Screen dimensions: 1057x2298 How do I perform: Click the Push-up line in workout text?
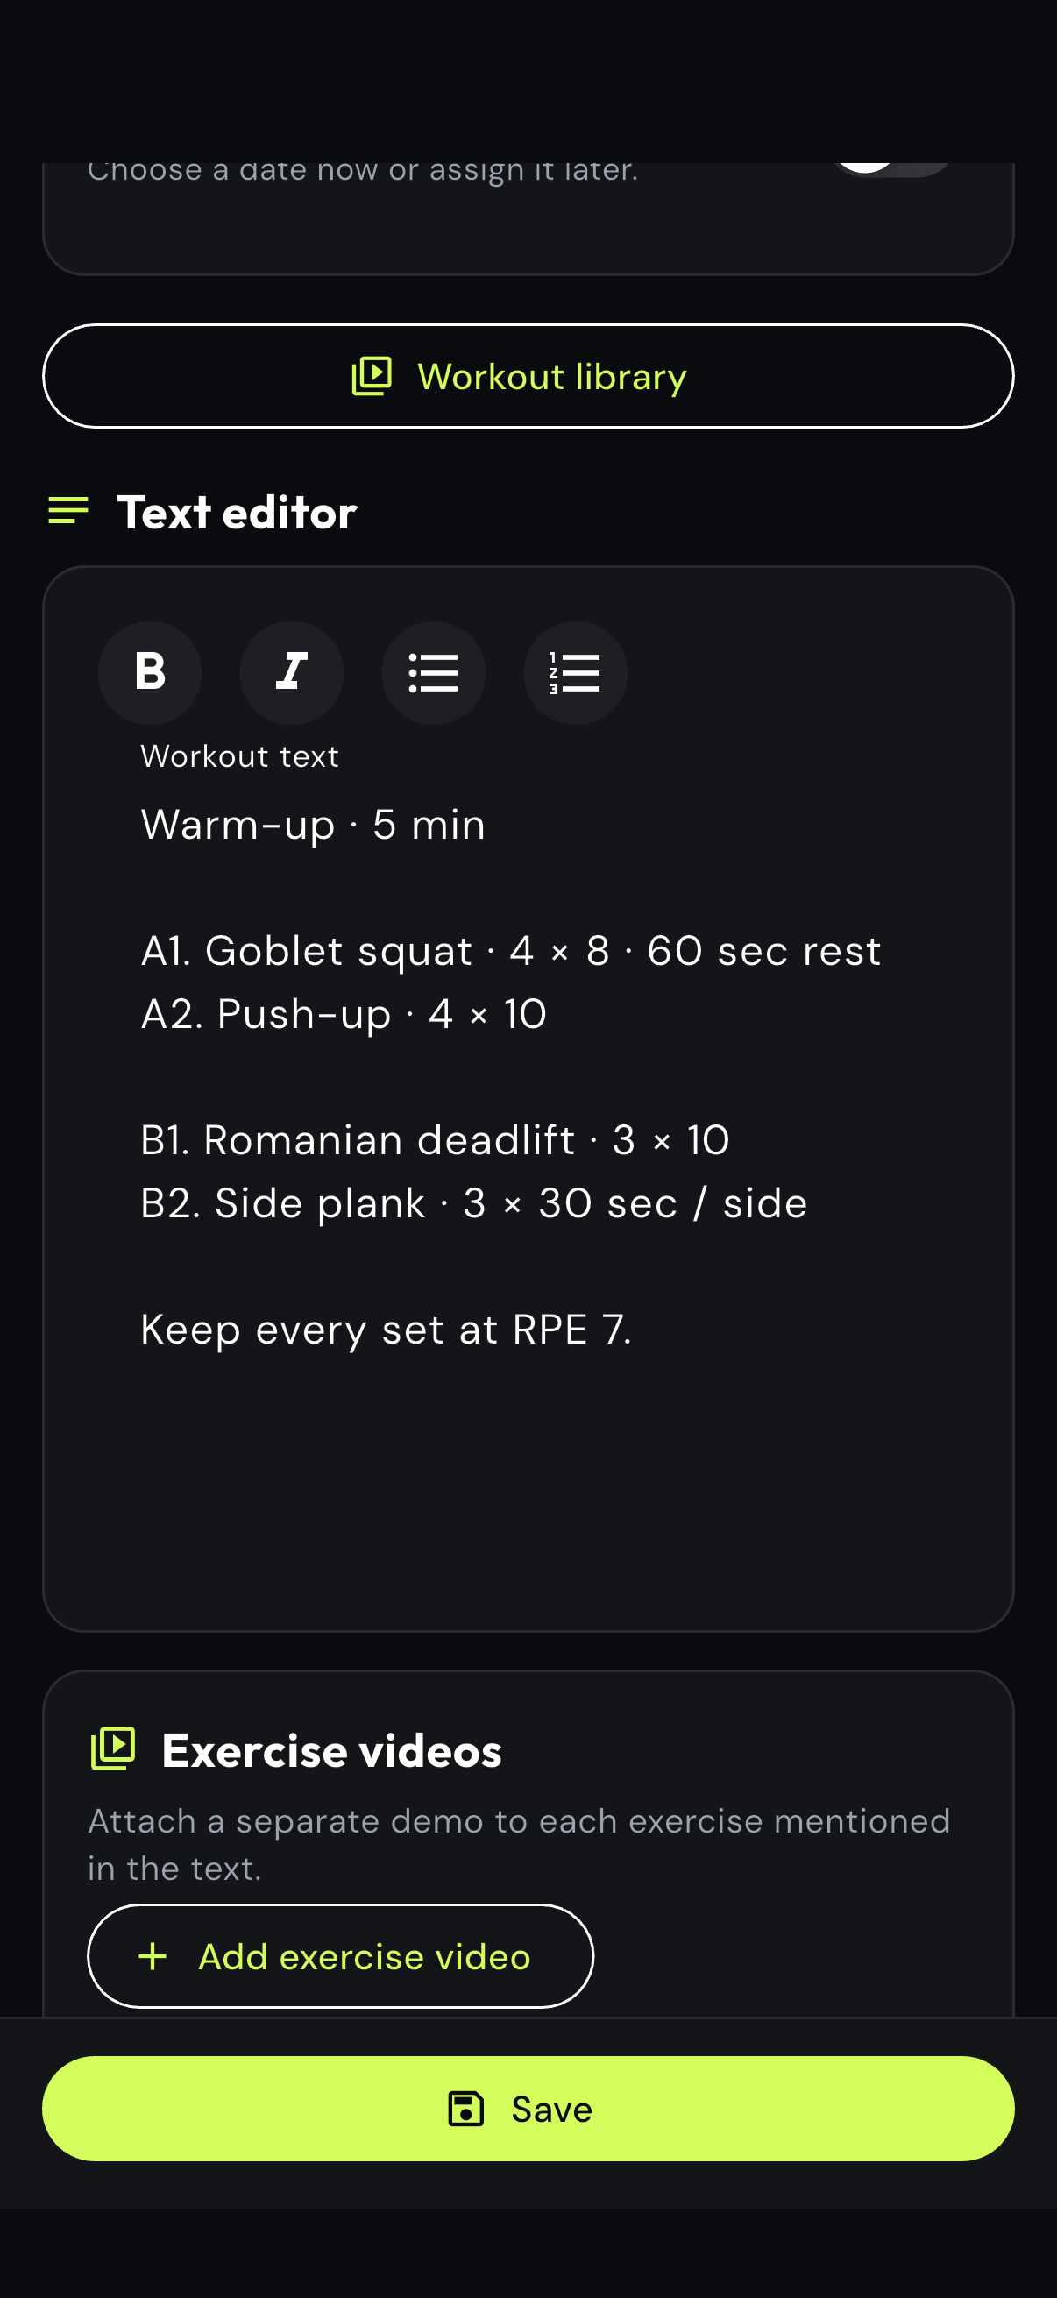[x=344, y=1014]
